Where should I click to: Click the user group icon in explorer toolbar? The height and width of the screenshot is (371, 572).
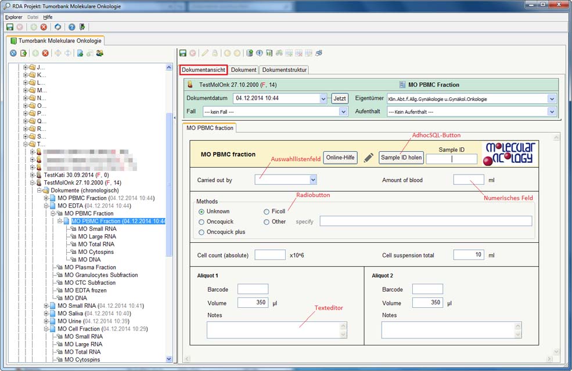point(100,53)
